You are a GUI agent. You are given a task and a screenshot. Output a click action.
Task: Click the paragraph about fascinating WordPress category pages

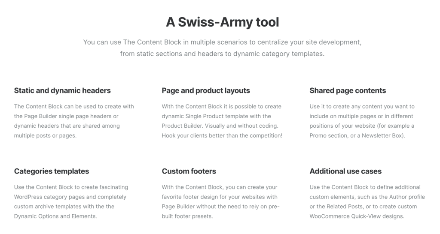pyautogui.click(x=71, y=201)
